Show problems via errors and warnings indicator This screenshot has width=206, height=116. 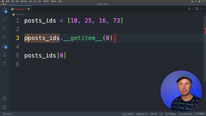click(7, 114)
